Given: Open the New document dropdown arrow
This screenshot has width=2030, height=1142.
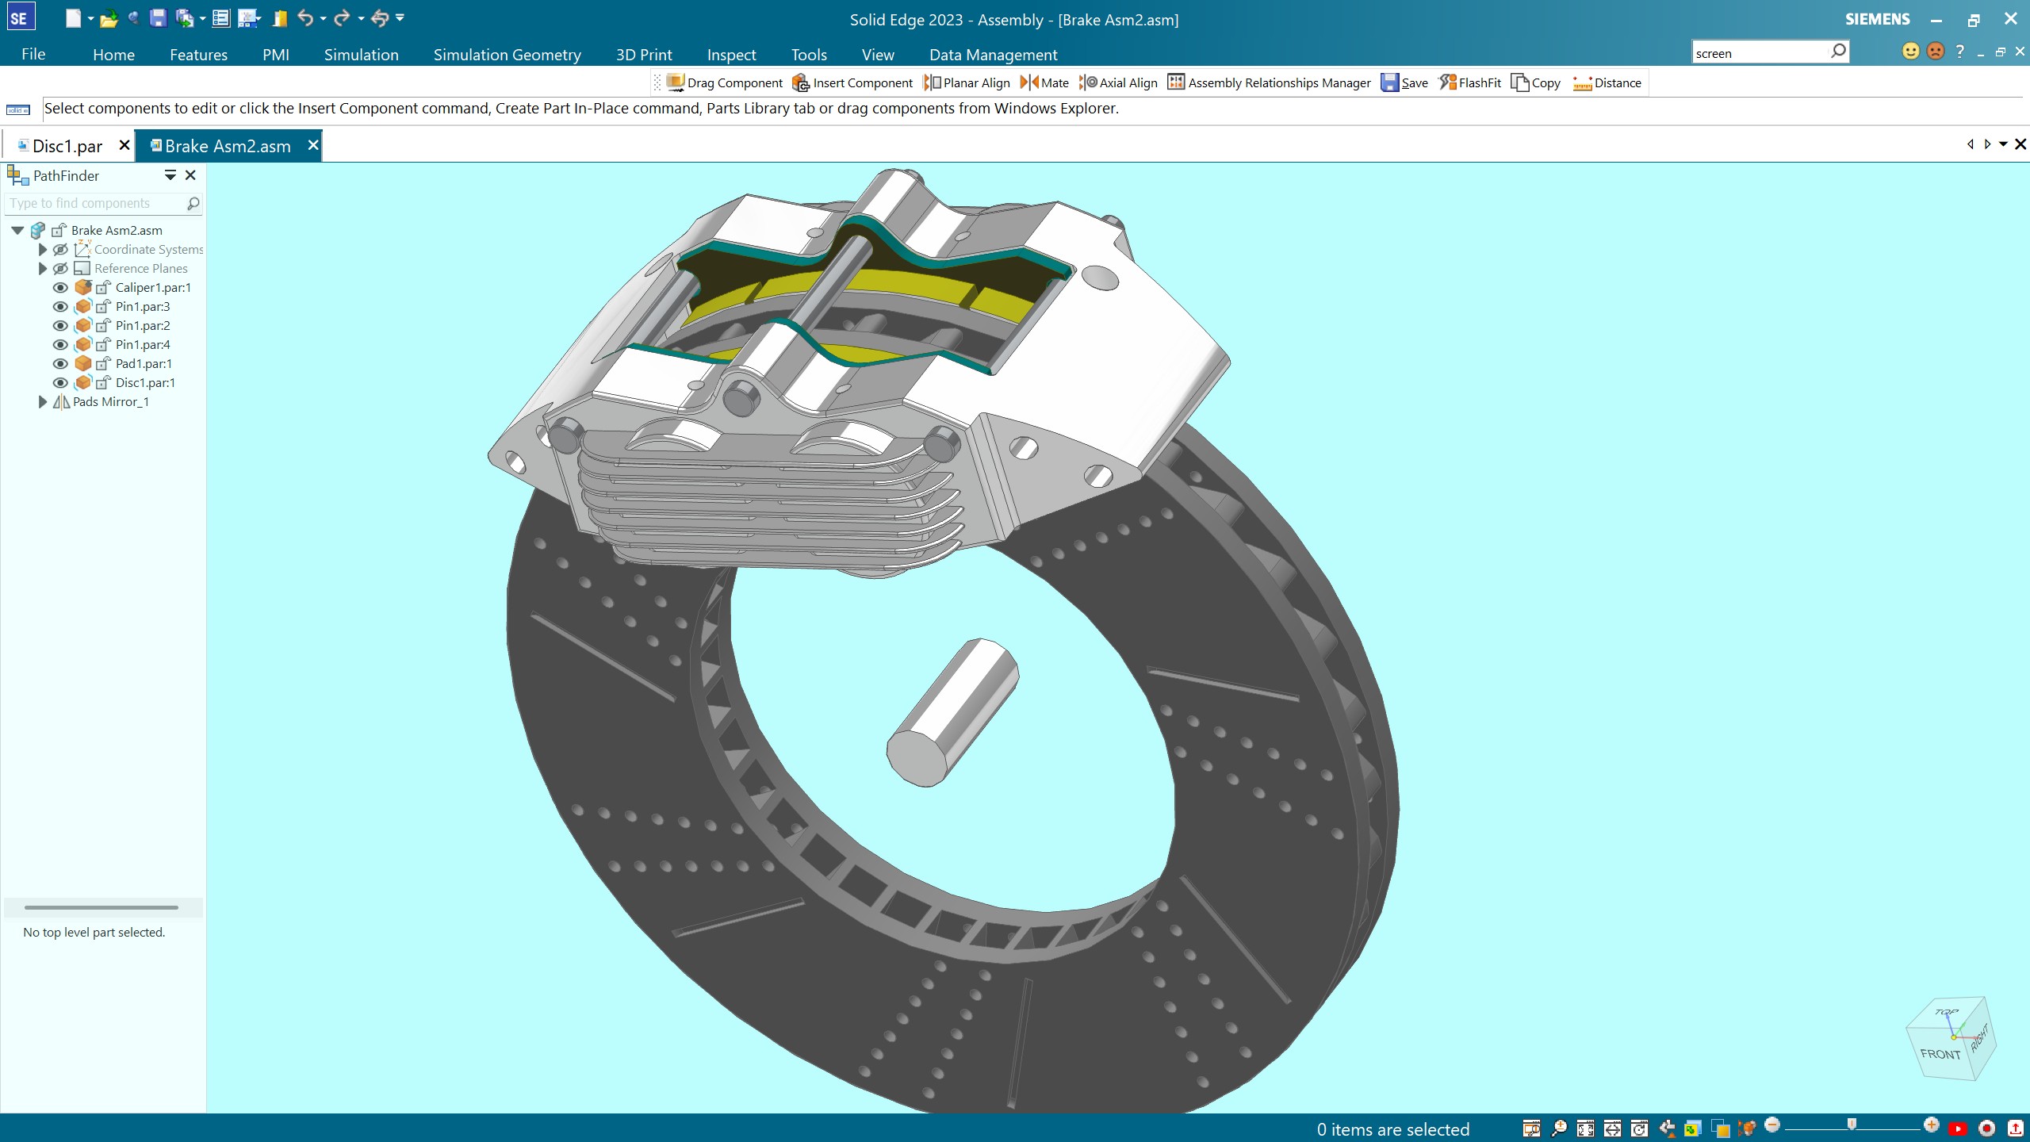Looking at the screenshot, I should pyautogui.click(x=90, y=18).
